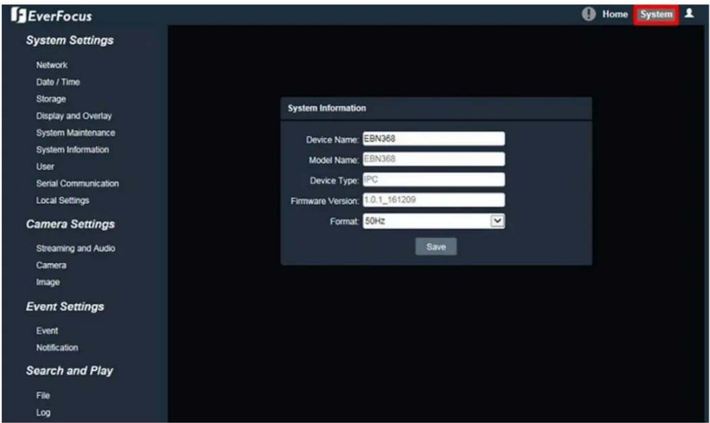This screenshot has width=710, height=423.
Task: Open Display and Overlay settings
Action: (74, 116)
